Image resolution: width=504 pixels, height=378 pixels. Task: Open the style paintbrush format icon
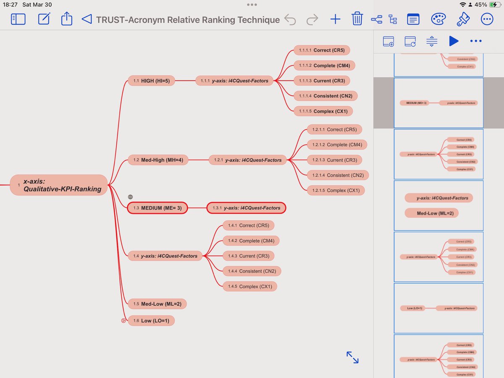click(x=462, y=19)
